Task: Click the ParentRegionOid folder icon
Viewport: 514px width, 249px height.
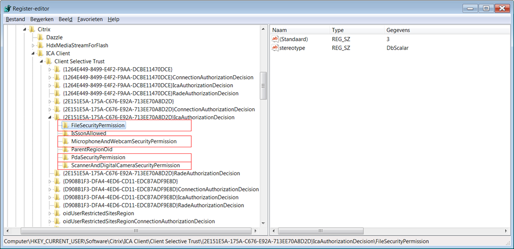Action: tap(65, 149)
